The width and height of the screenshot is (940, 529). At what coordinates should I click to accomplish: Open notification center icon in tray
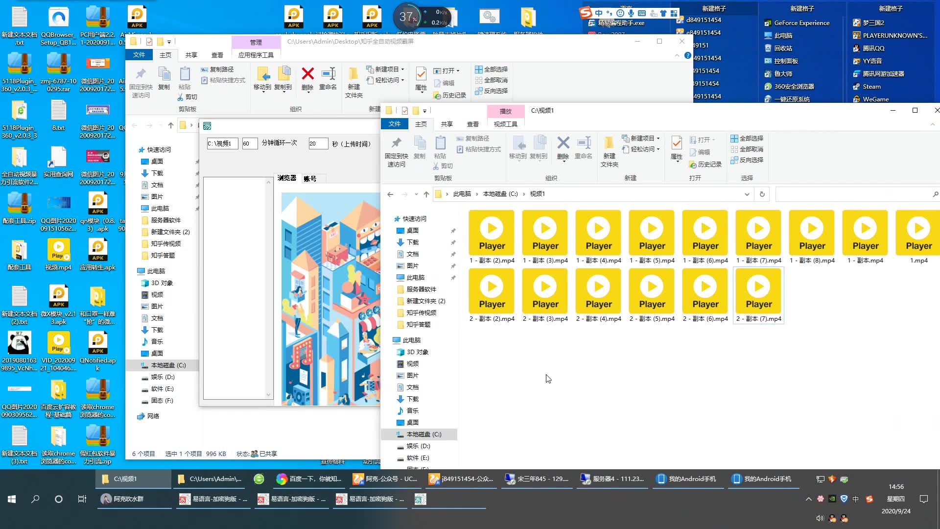click(924, 499)
